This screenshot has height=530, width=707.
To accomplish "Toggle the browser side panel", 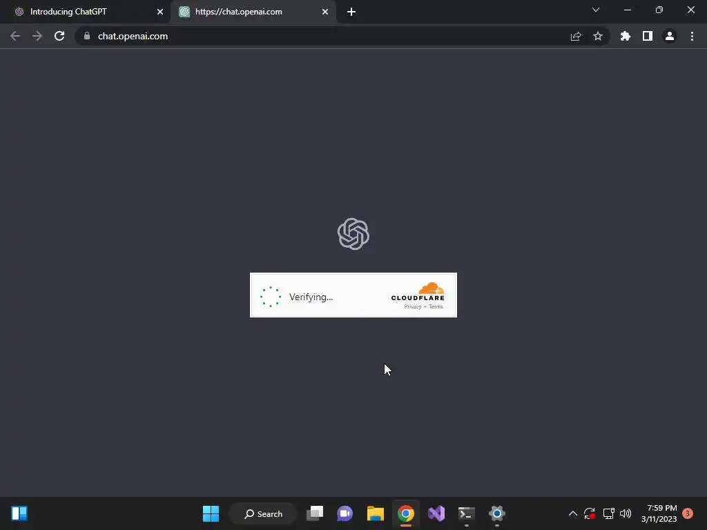I will (648, 36).
